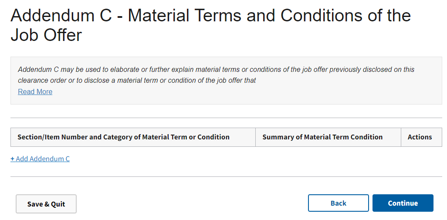Proceed using the Continue button
447x220 pixels.
(403, 203)
